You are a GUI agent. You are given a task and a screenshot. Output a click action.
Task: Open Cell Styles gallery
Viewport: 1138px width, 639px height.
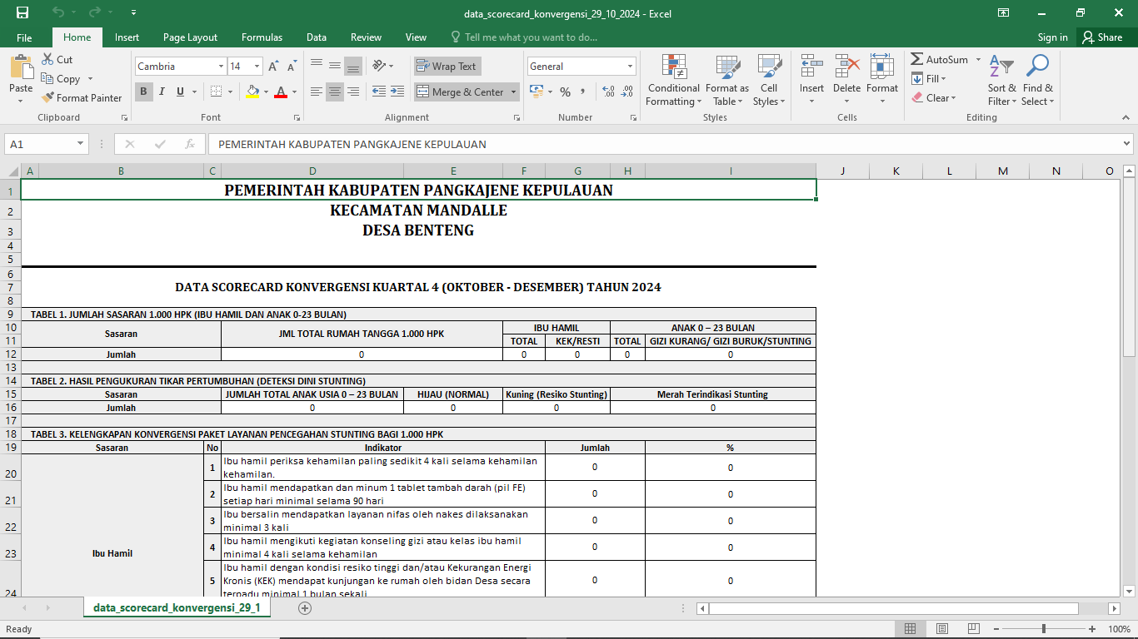pyautogui.click(x=769, y=81)
